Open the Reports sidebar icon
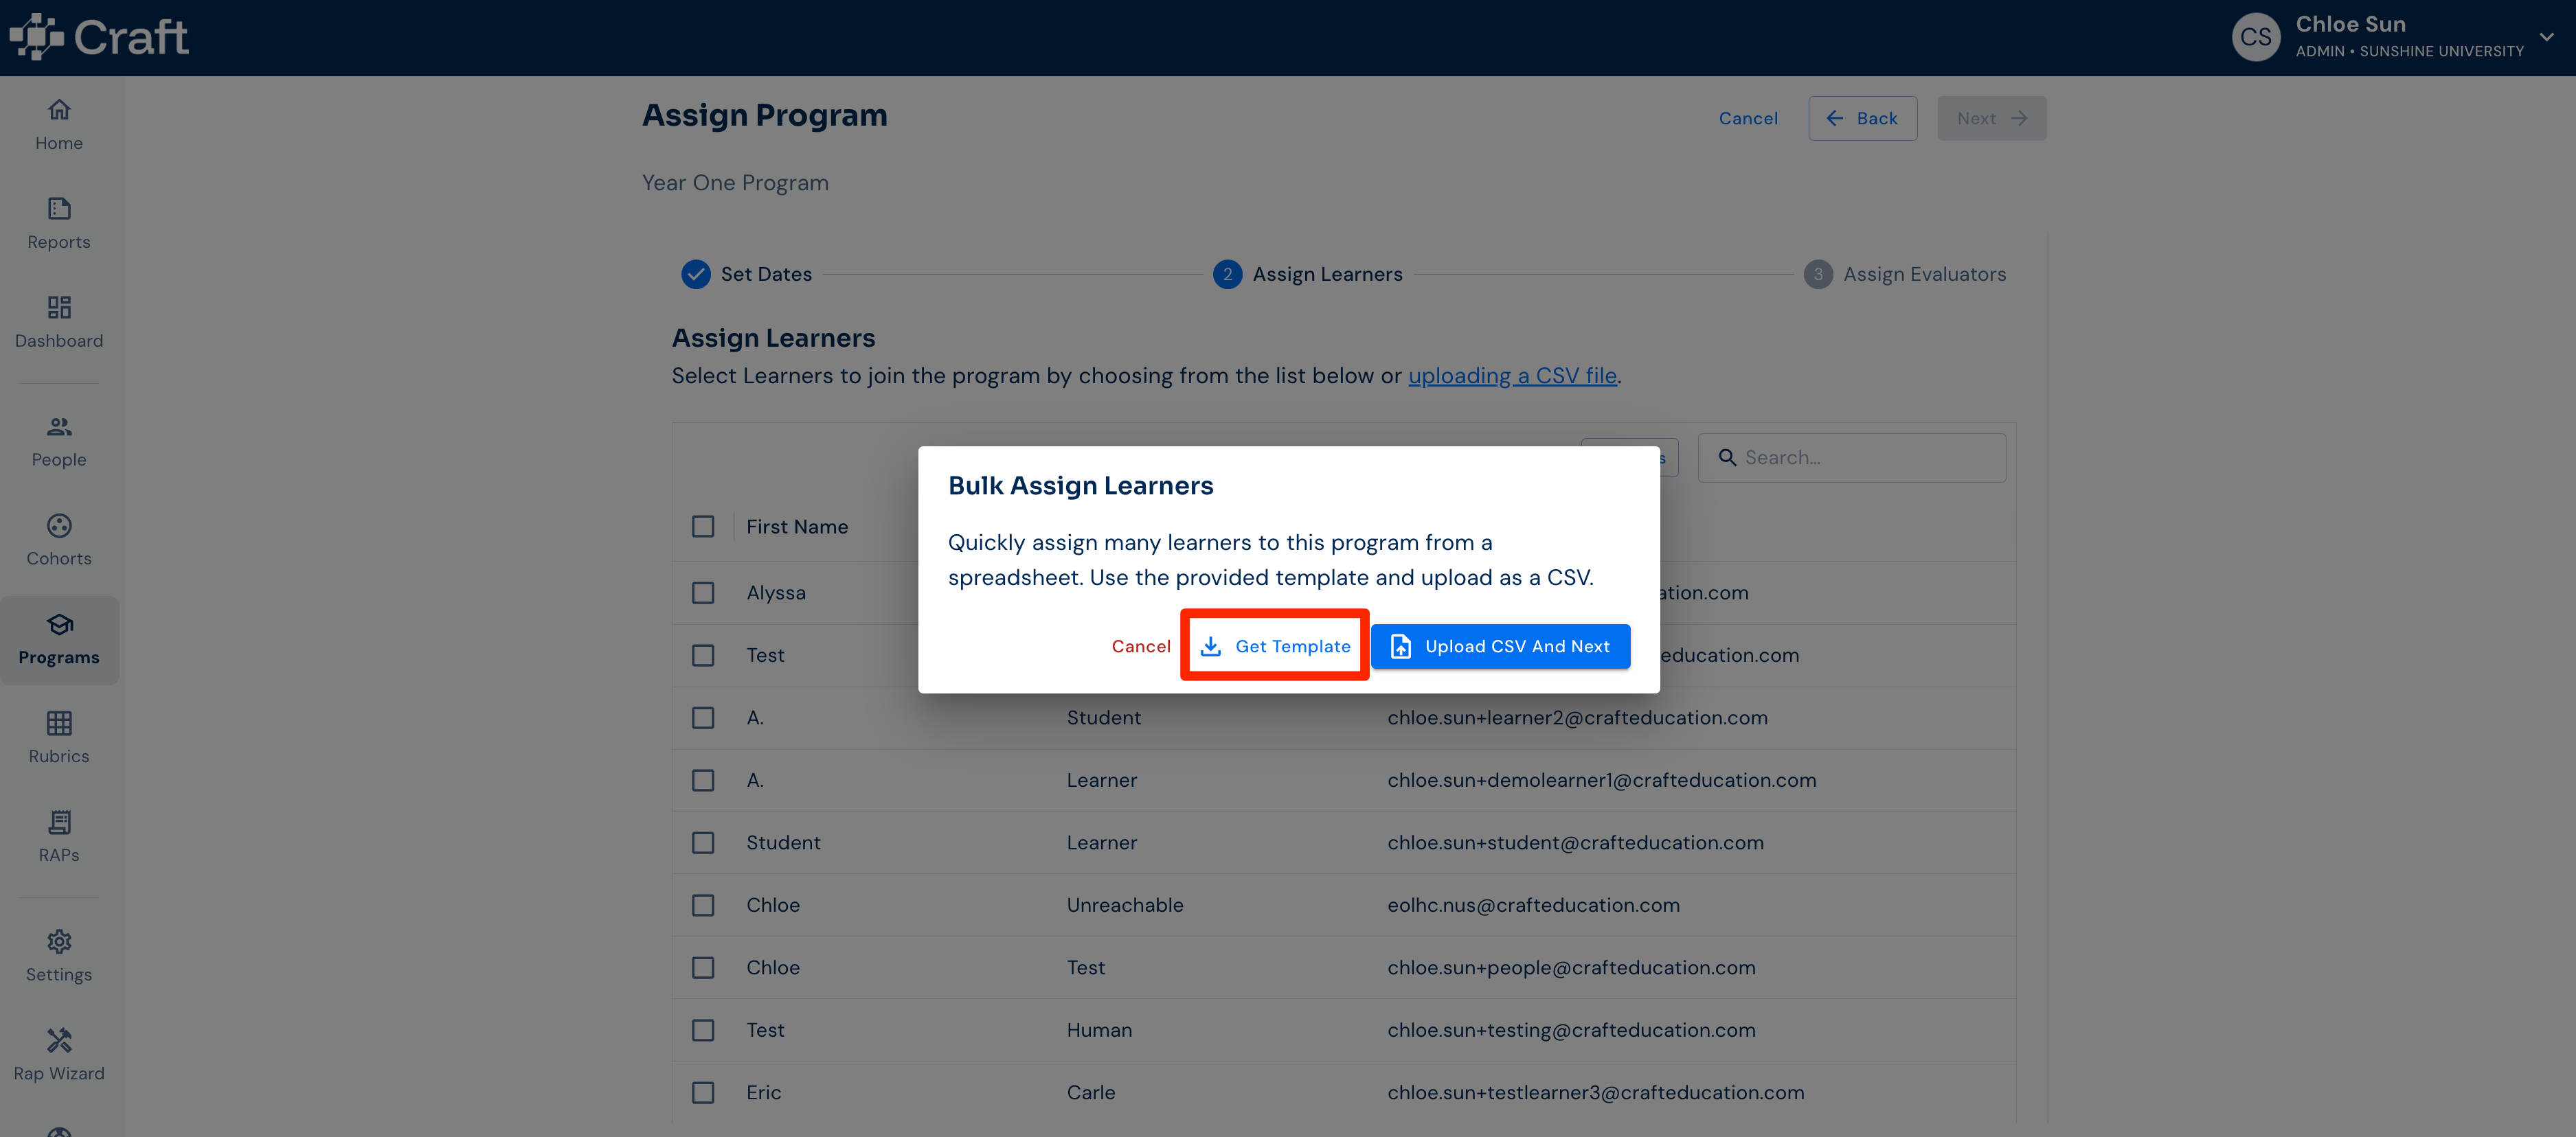2576x1137 pixels. tap(59, 209)
